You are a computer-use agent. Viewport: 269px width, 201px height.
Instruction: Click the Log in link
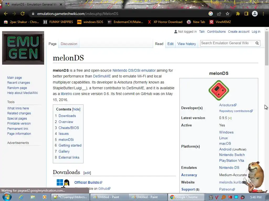pos(256,32)
